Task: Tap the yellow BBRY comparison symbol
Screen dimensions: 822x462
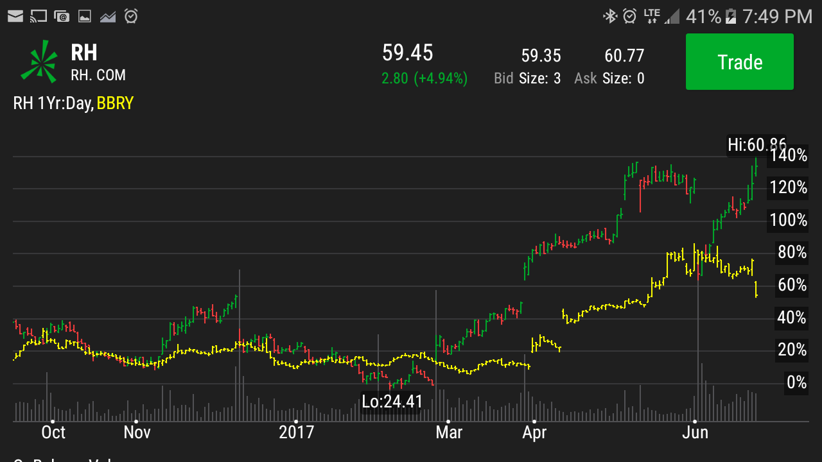Action: pyautogui.click(x=115, y=103)
